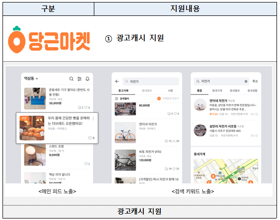
Task: Open the 검색필터 search filter
Action: coord(122,99)
